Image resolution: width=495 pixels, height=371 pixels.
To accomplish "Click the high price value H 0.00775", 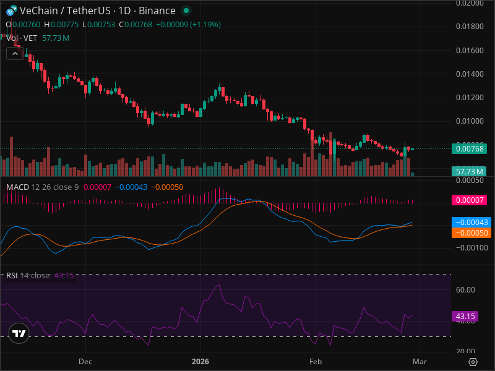I will click(61, 25).
